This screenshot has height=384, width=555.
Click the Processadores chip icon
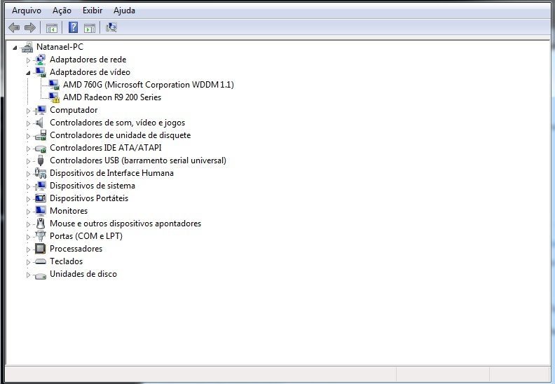(41, 249)
